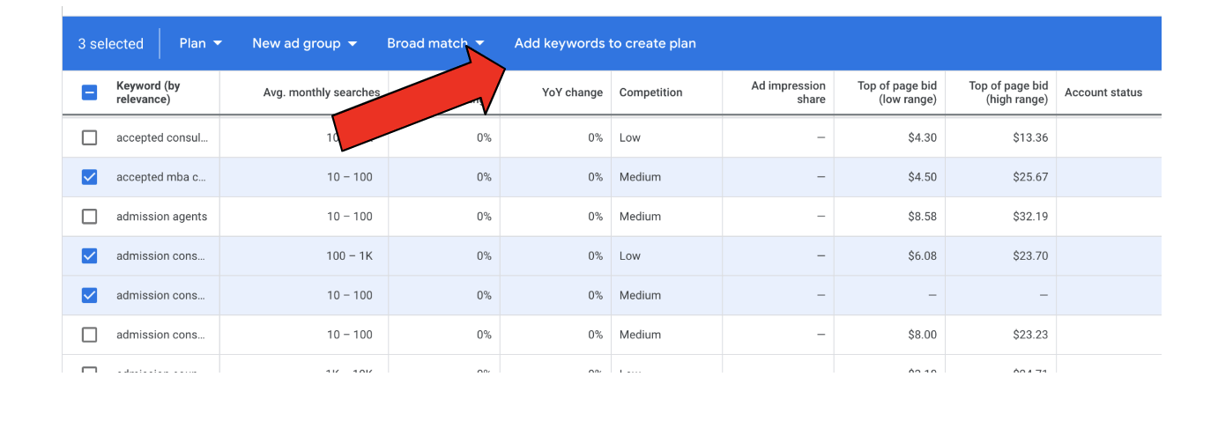The image size is (1218, 421).
Task: Sort by Avg. monthly searches column
Action: (321, 92)
